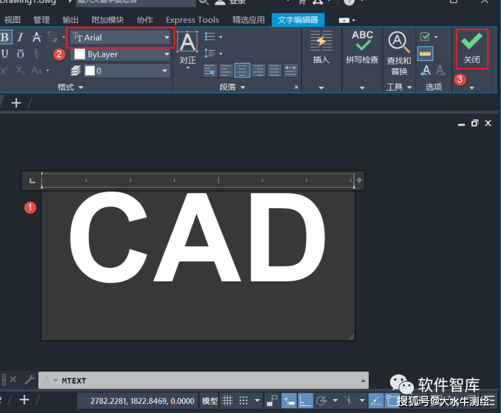The image size is (501, 413).
Task: Open paragraph dialog launcher arrow
Action: point(296,87)
